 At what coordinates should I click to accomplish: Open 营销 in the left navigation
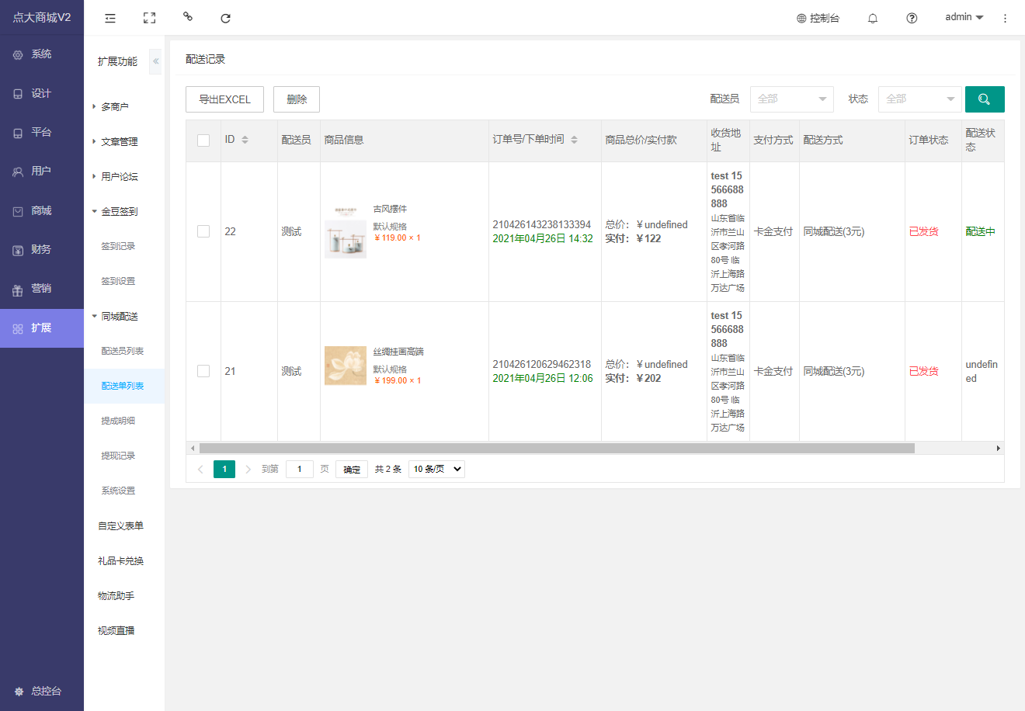tap(42, 289)
